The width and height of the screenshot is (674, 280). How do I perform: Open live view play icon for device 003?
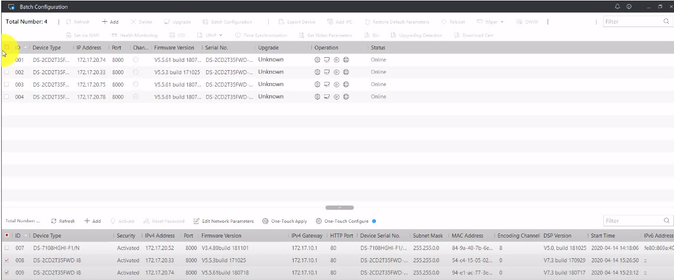pos(336,84)
